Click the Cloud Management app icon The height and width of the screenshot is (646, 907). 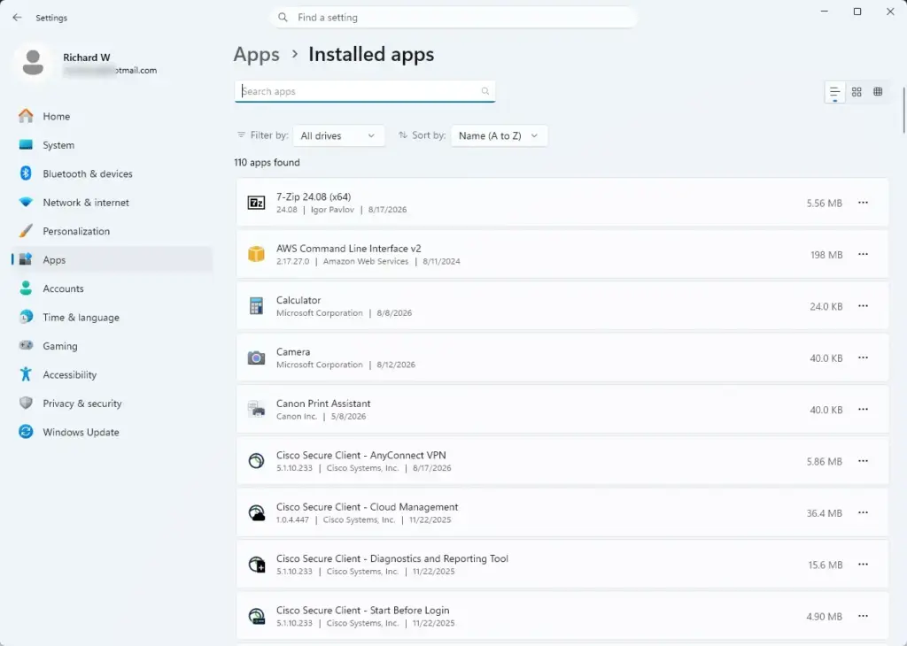tap(256, 513)
